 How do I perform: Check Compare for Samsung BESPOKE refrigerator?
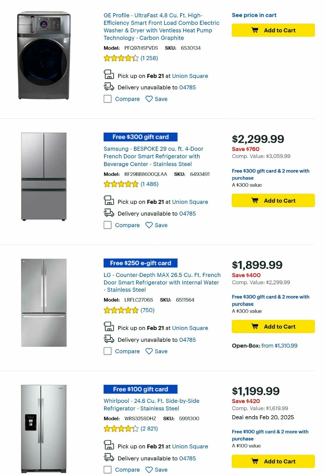[107, 225]
